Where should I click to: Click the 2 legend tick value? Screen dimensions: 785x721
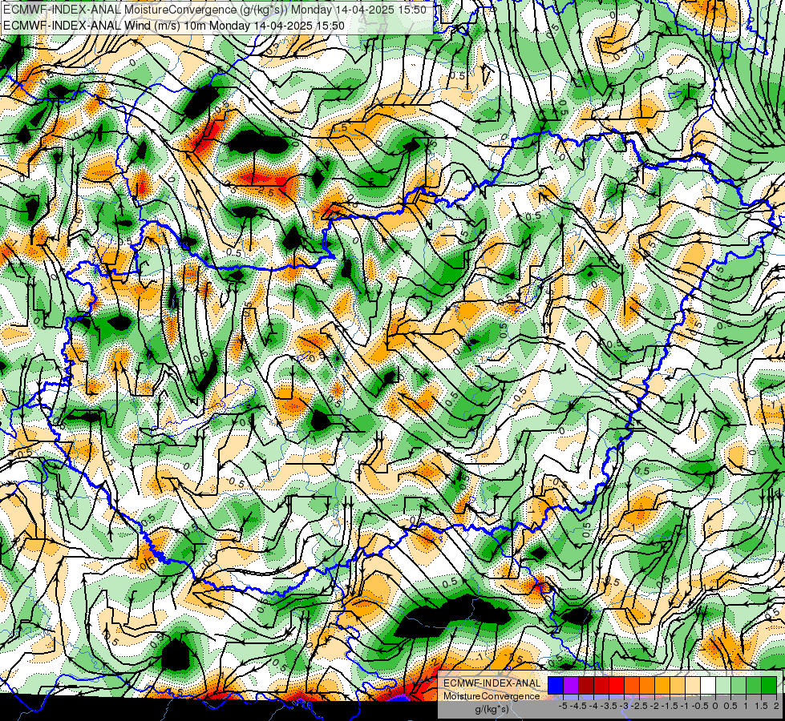coord(776,706)
